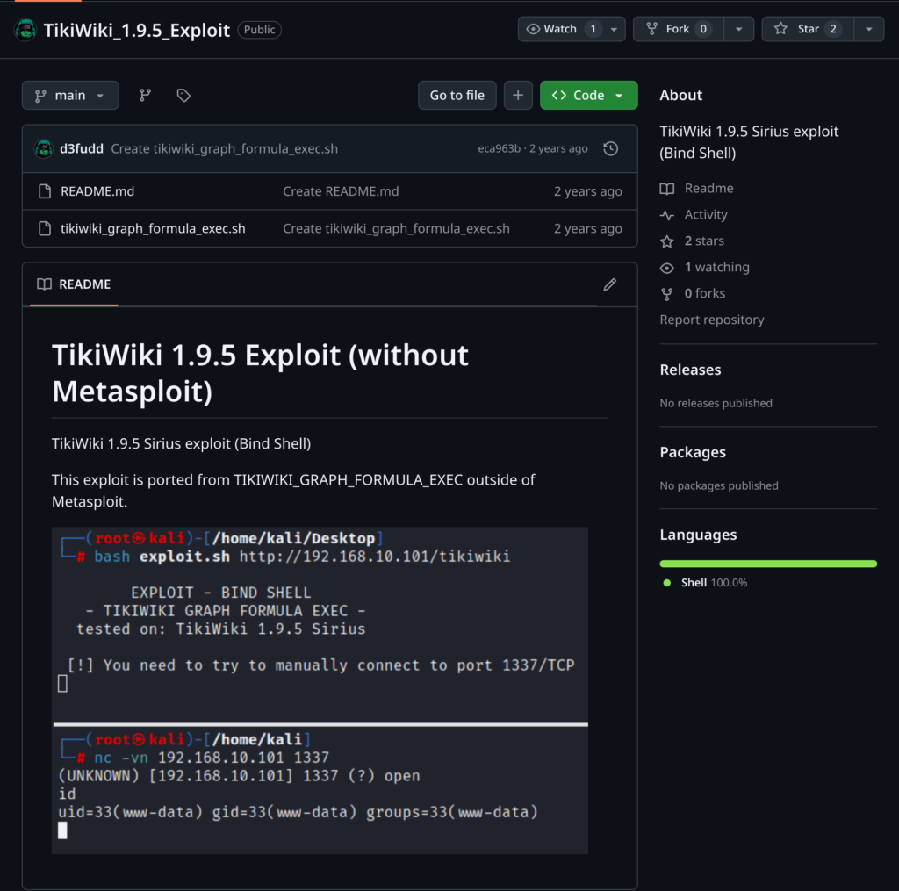Edit README with the pencil icon
The width and height of the screenshot is (899, 891).
pyautogui.click(x=610, y=284)
